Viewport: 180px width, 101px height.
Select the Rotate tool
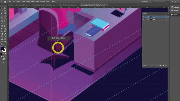pos(5,24)
